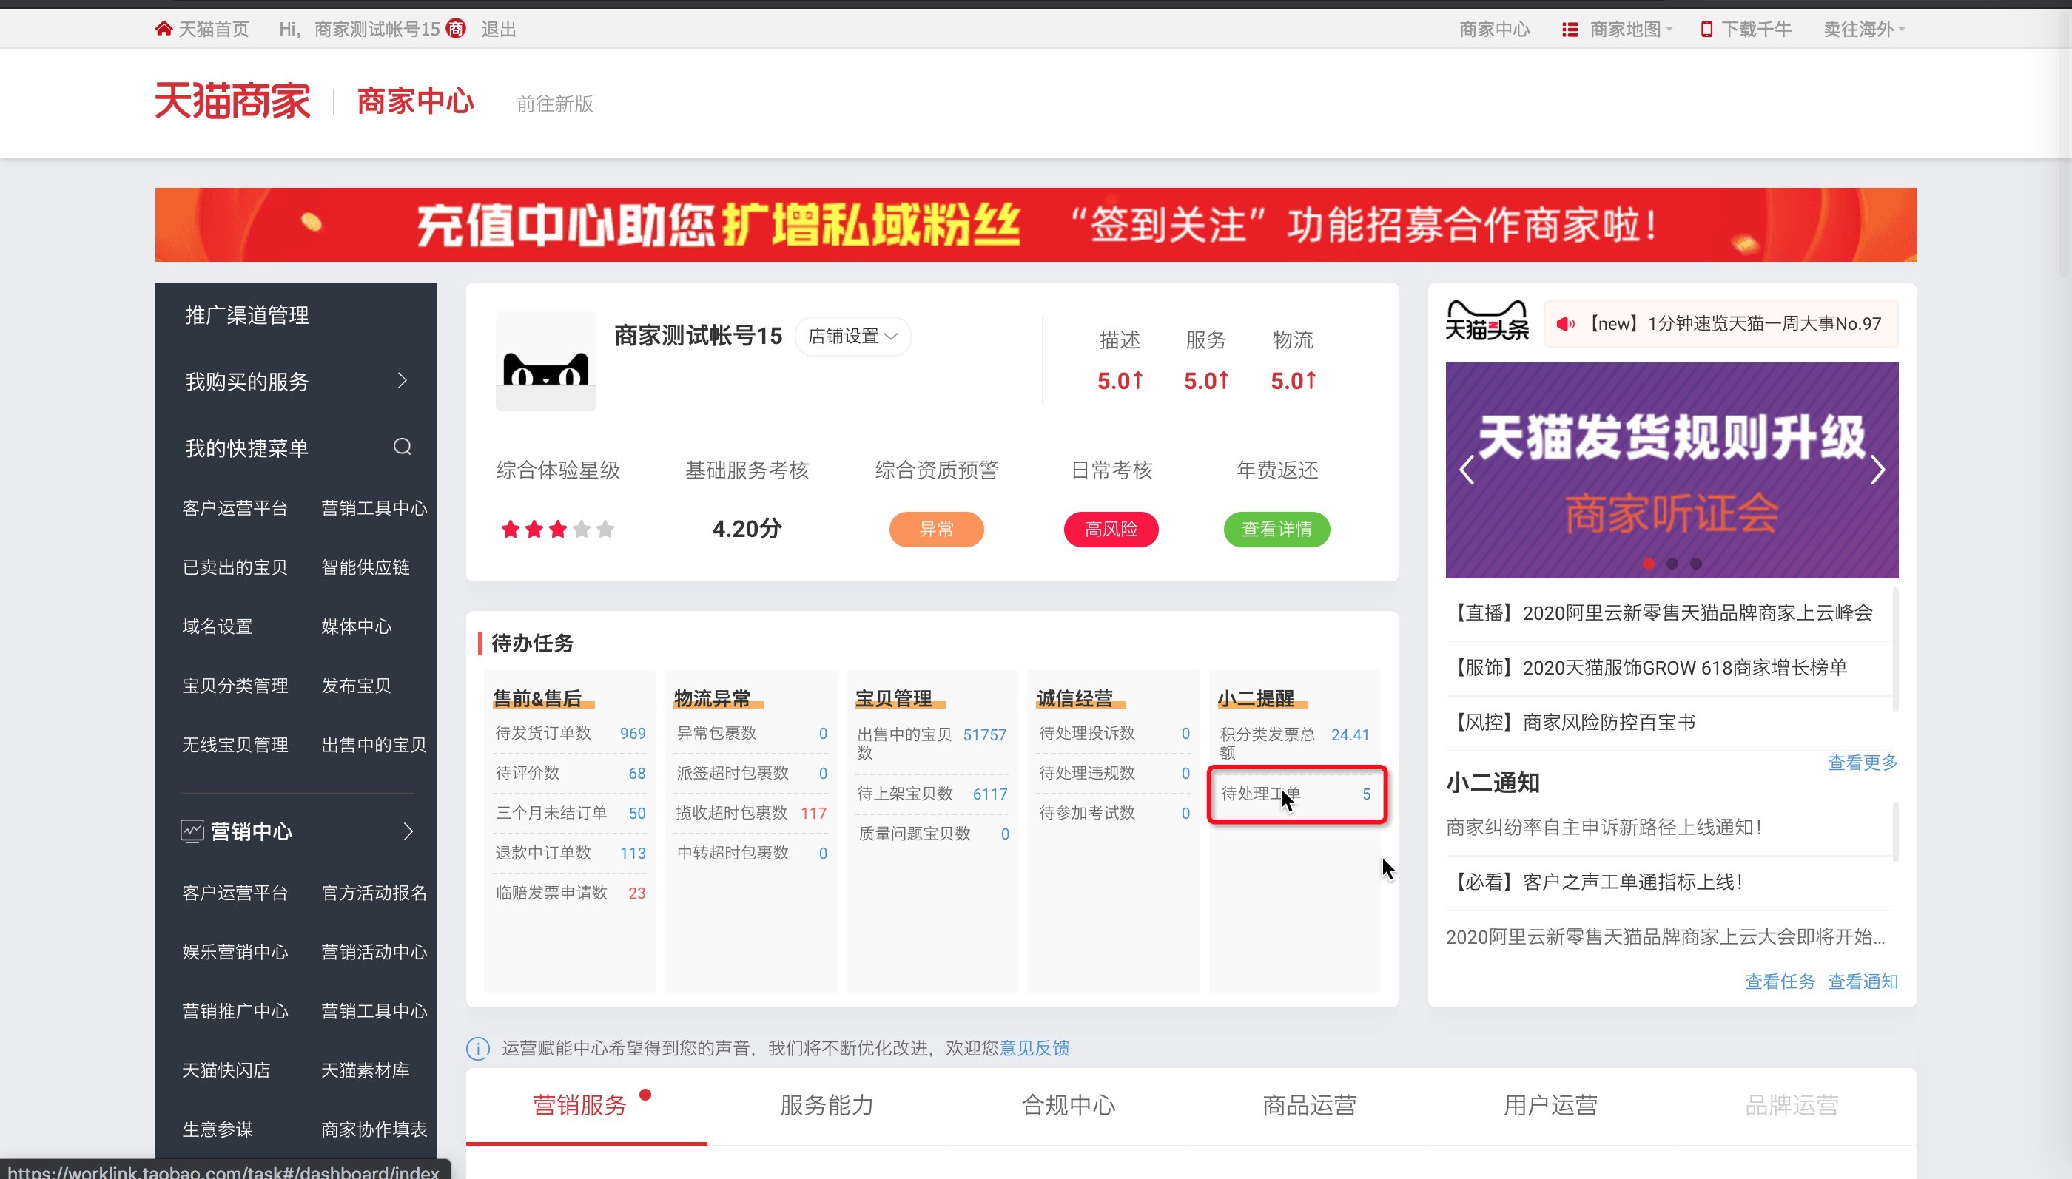Screen dimensions: 2072x1179
Task: Switch to the 服务能力 tab
Action: point(827,1106)
